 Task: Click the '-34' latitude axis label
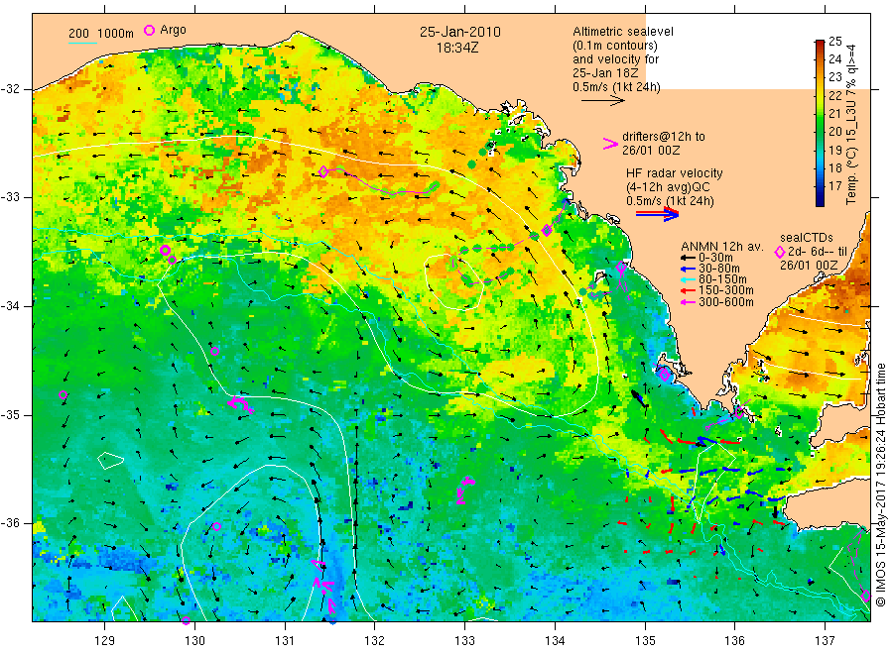point(10,306)
